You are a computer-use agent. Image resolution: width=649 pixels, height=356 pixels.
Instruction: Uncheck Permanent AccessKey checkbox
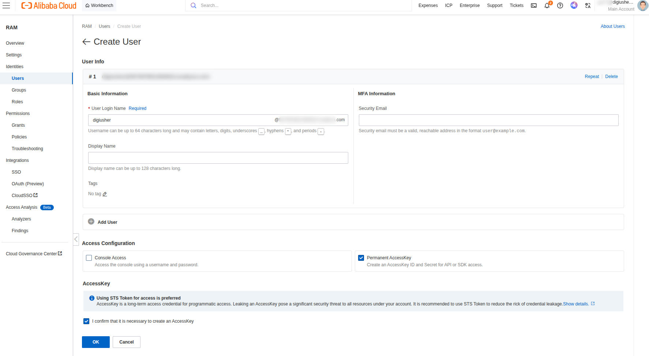(361, 258)
